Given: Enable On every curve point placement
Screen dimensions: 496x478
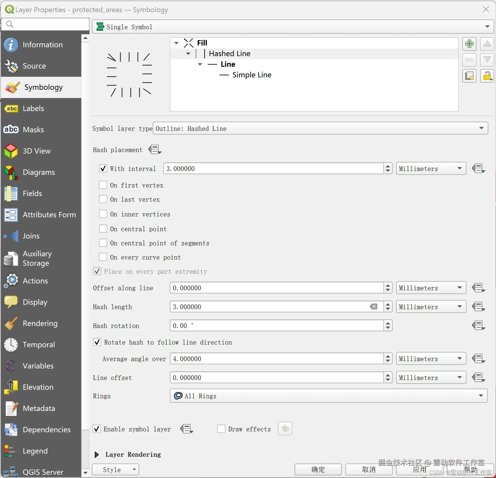Looking at the screenshot, I should click(103, 257).
